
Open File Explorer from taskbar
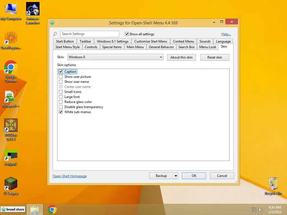[35, 209]
